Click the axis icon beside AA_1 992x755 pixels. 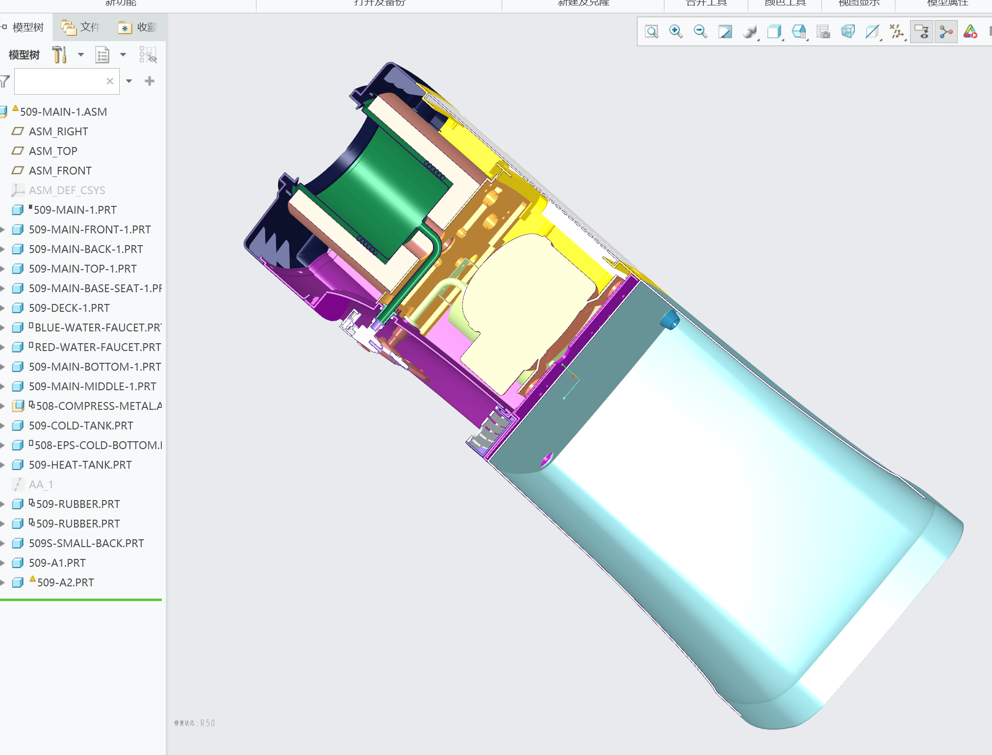pyautogui.click(x=18, y=484)
